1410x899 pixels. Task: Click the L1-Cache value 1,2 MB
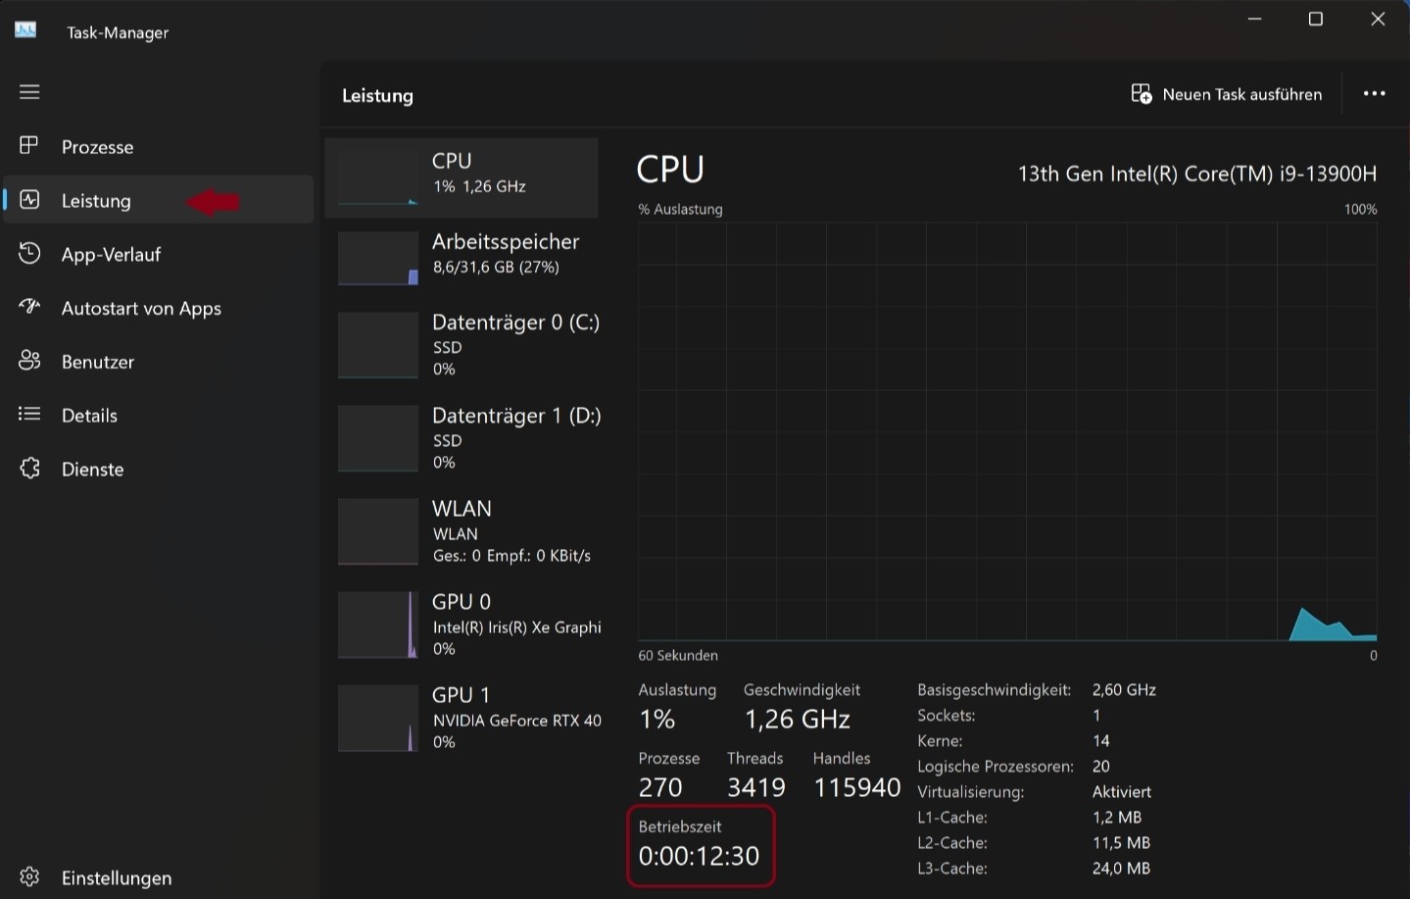pyautogui.click(x=1117, y=818)
